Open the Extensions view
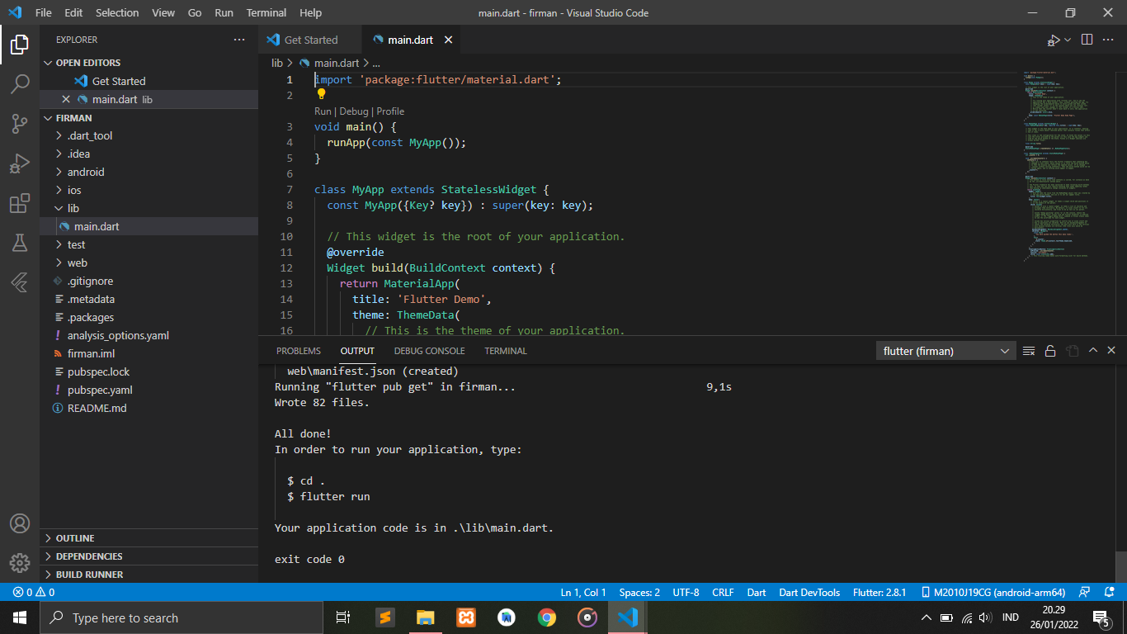 coord(20,203)
